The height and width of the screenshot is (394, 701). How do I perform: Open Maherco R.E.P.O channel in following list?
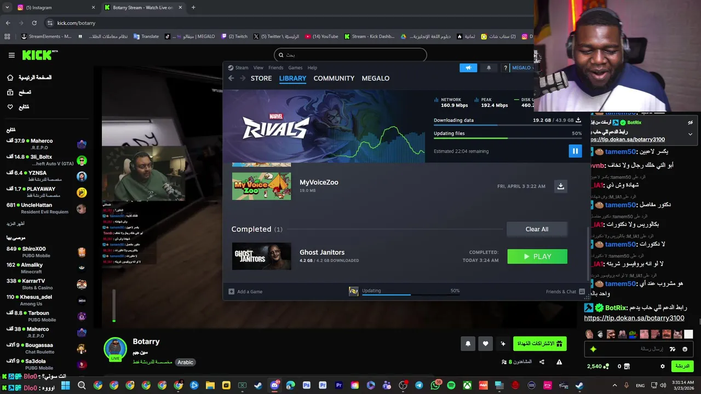tap(47, 144)
